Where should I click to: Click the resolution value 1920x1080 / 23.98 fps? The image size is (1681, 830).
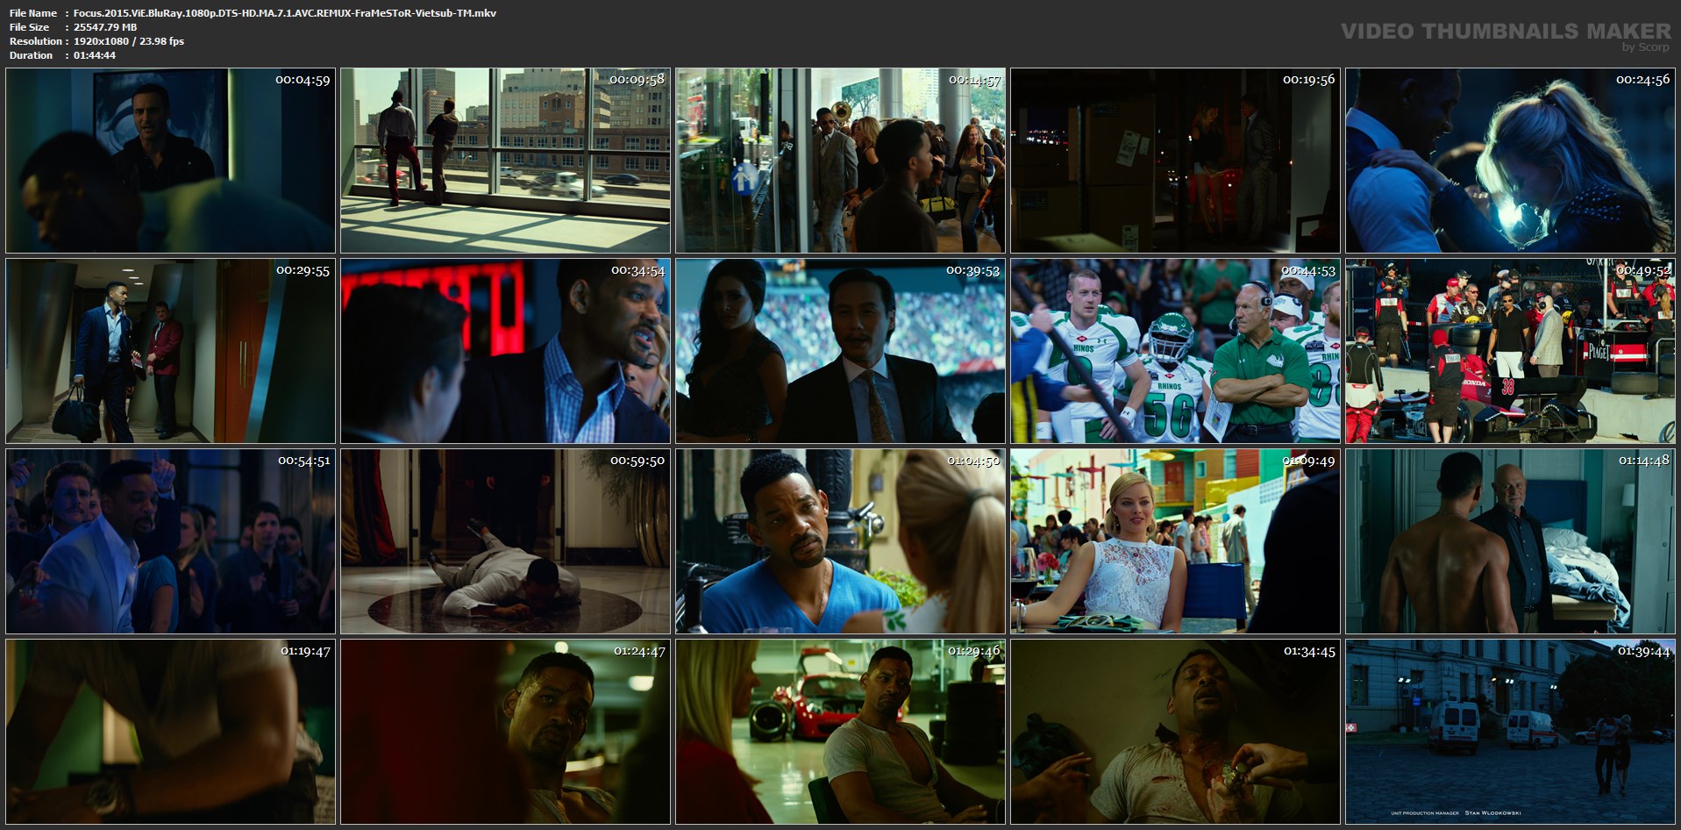[x=129, y=41]
